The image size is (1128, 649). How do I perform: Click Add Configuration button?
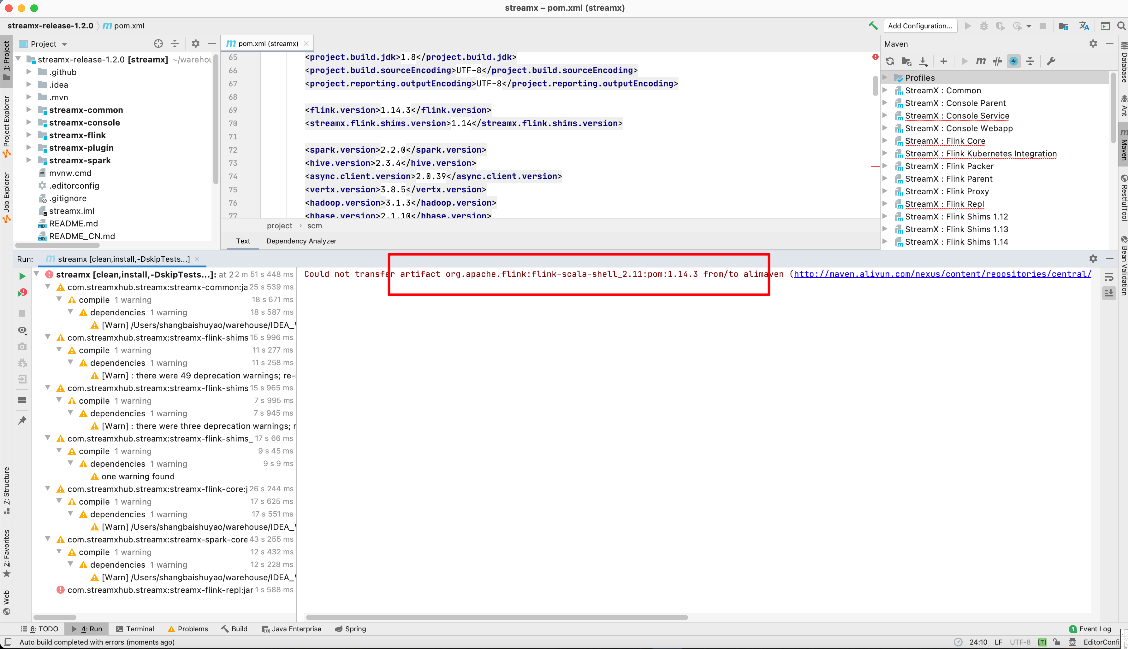pos(920,26)
